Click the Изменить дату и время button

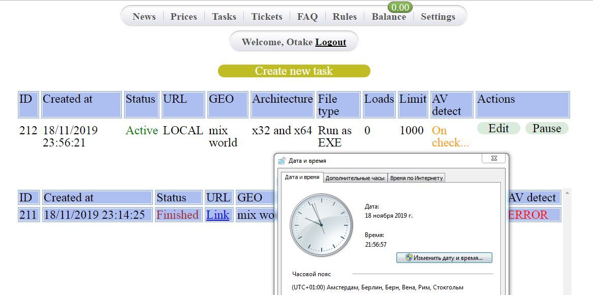point(444,258)
